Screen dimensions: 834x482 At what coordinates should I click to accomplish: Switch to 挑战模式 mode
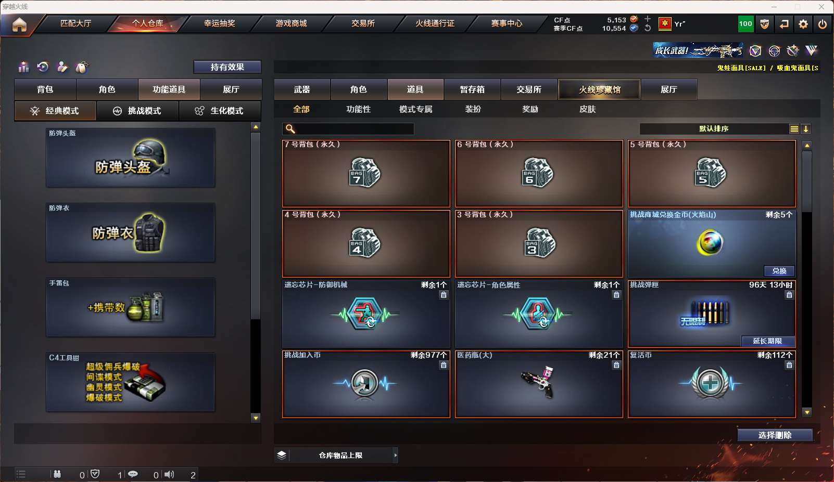tap(137, 111)
